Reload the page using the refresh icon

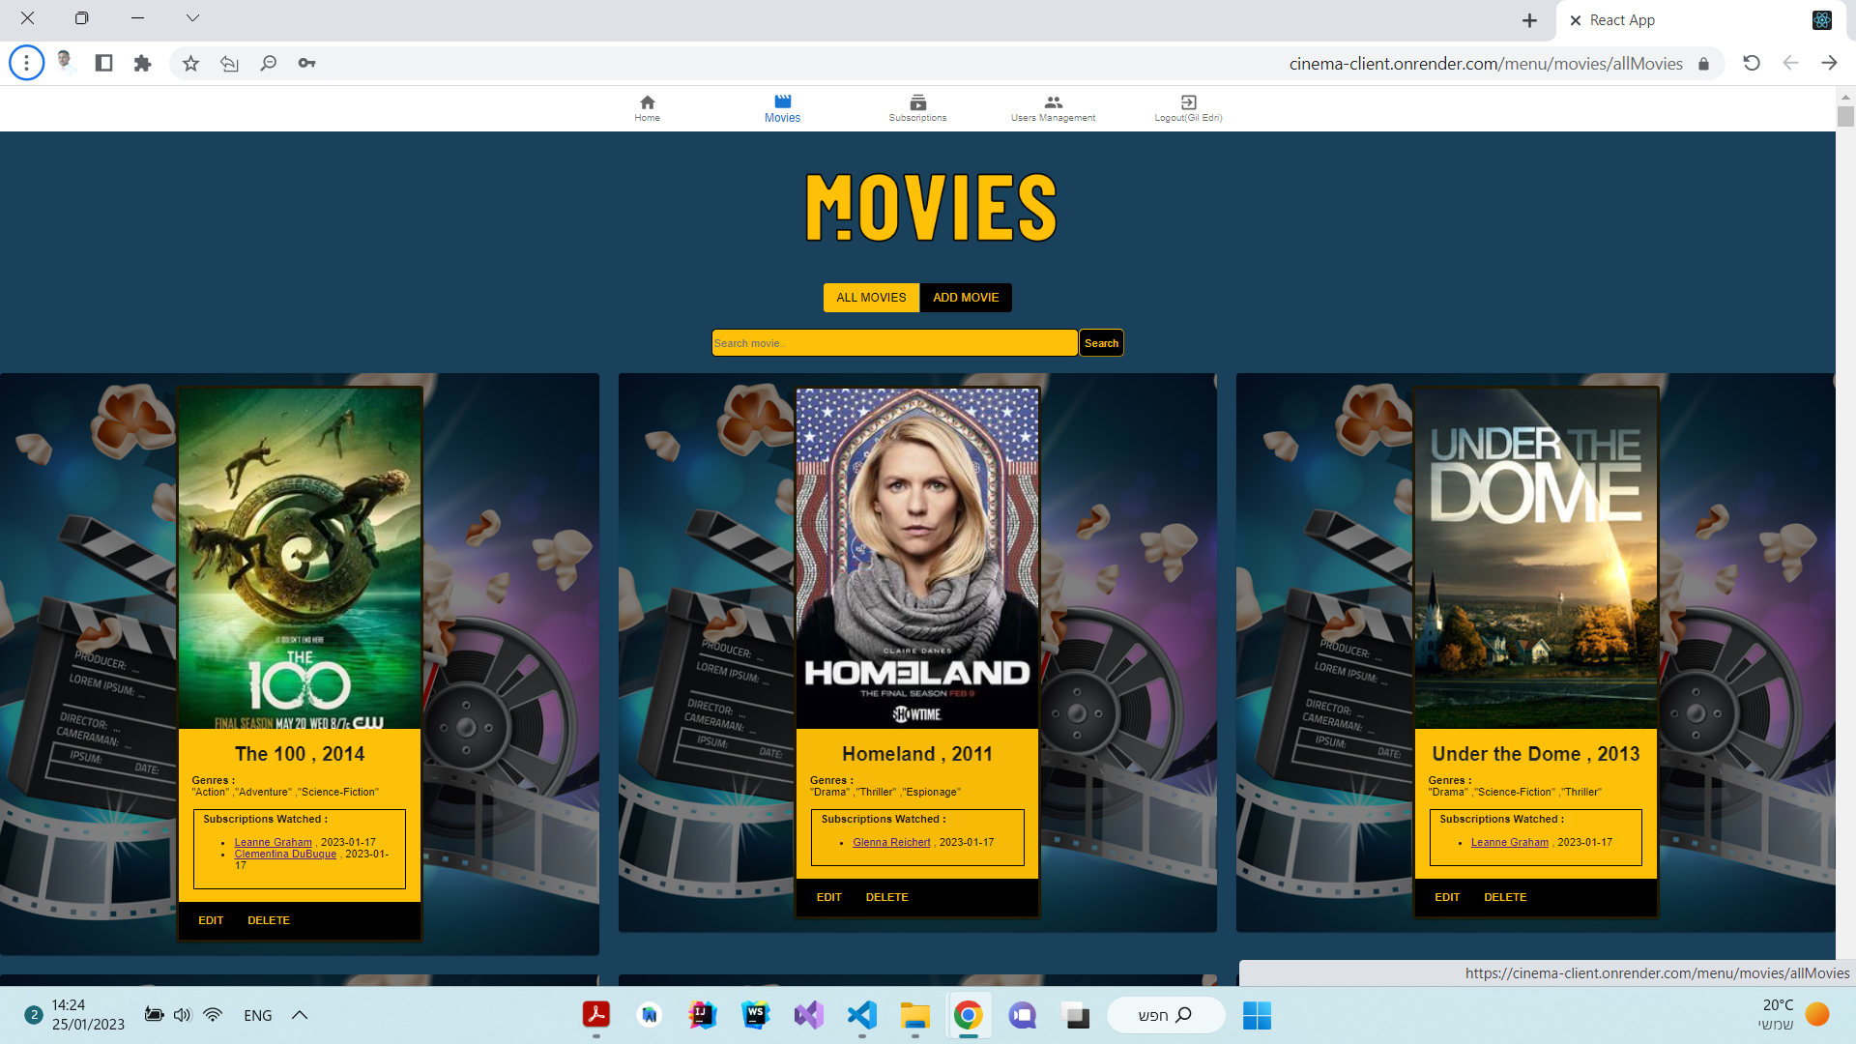click(x=1751, y=62)
